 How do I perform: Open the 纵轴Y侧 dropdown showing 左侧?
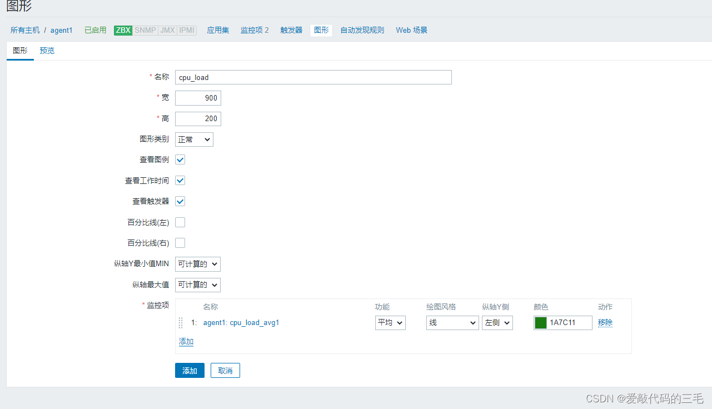[497, 322]
